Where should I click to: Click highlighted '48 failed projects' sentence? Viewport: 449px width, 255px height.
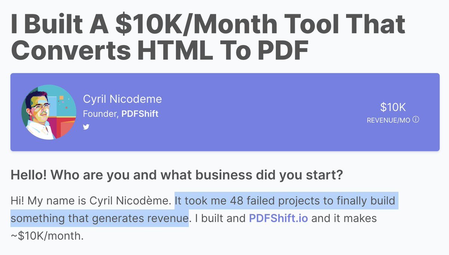[285, 200]
